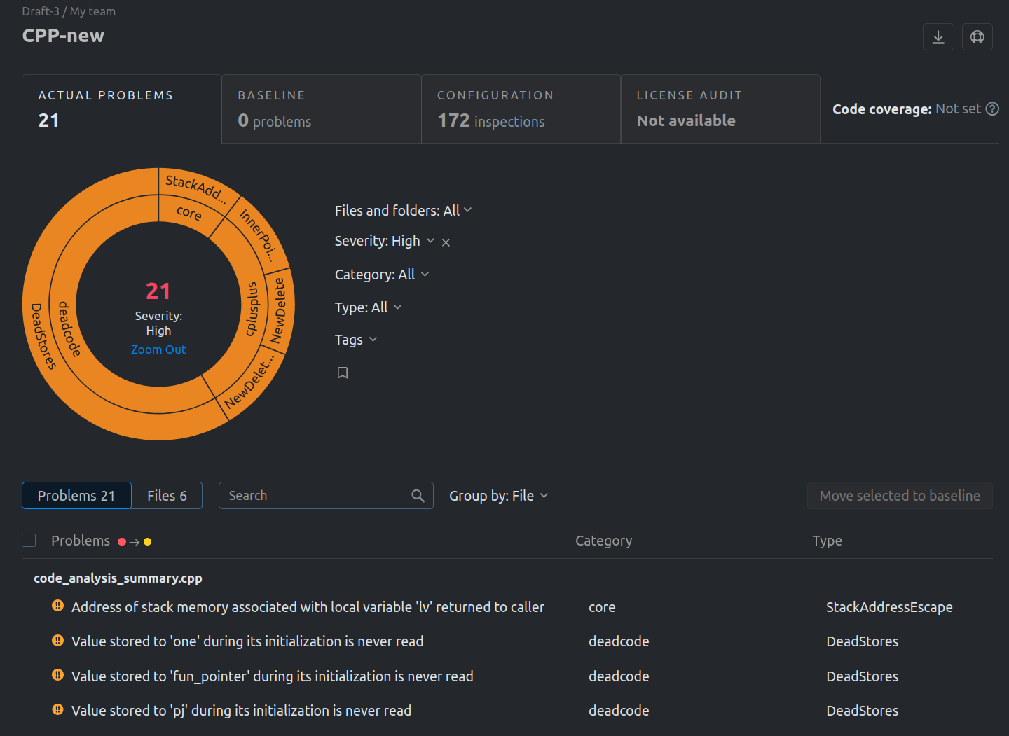
Task: Click the bookmark filter icon
Action: tap(343, 373)
